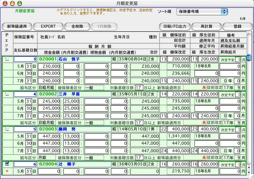
Task: Check the box for 石山 悦子's record
Action: pyautogui.click(x=7, y=59)
